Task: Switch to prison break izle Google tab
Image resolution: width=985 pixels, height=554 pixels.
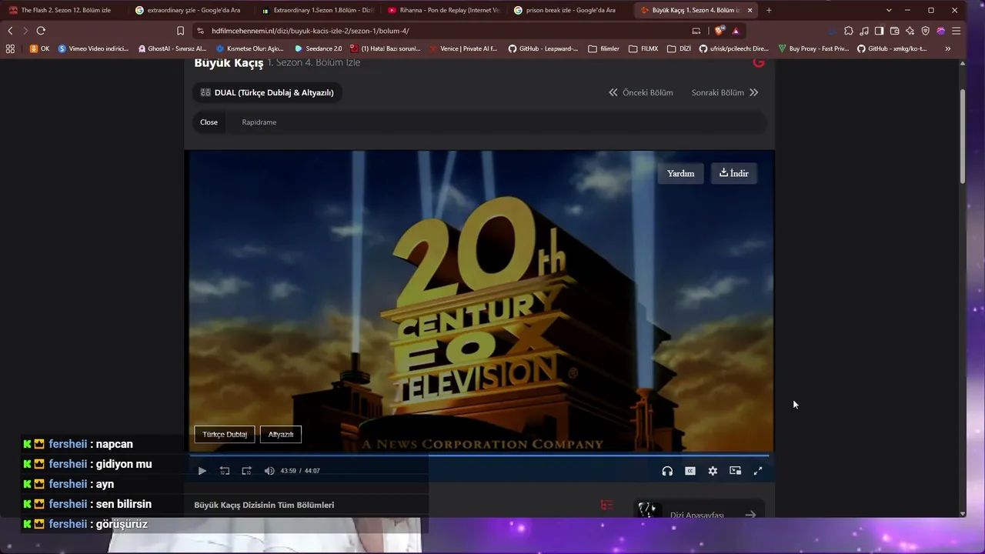Action: point(568,10)
